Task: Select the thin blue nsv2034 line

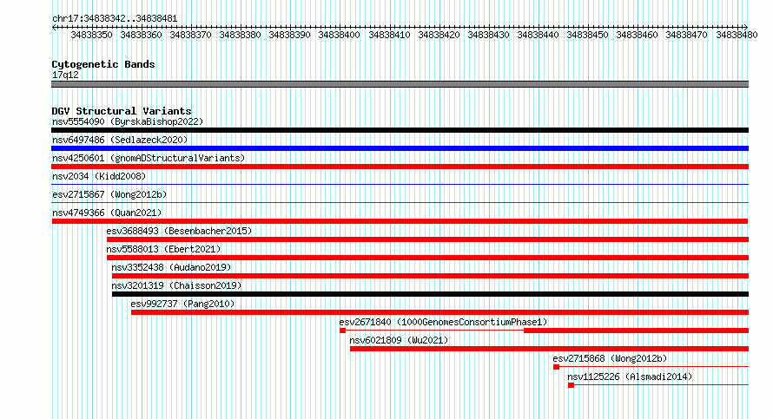Action: coord(400,184)
